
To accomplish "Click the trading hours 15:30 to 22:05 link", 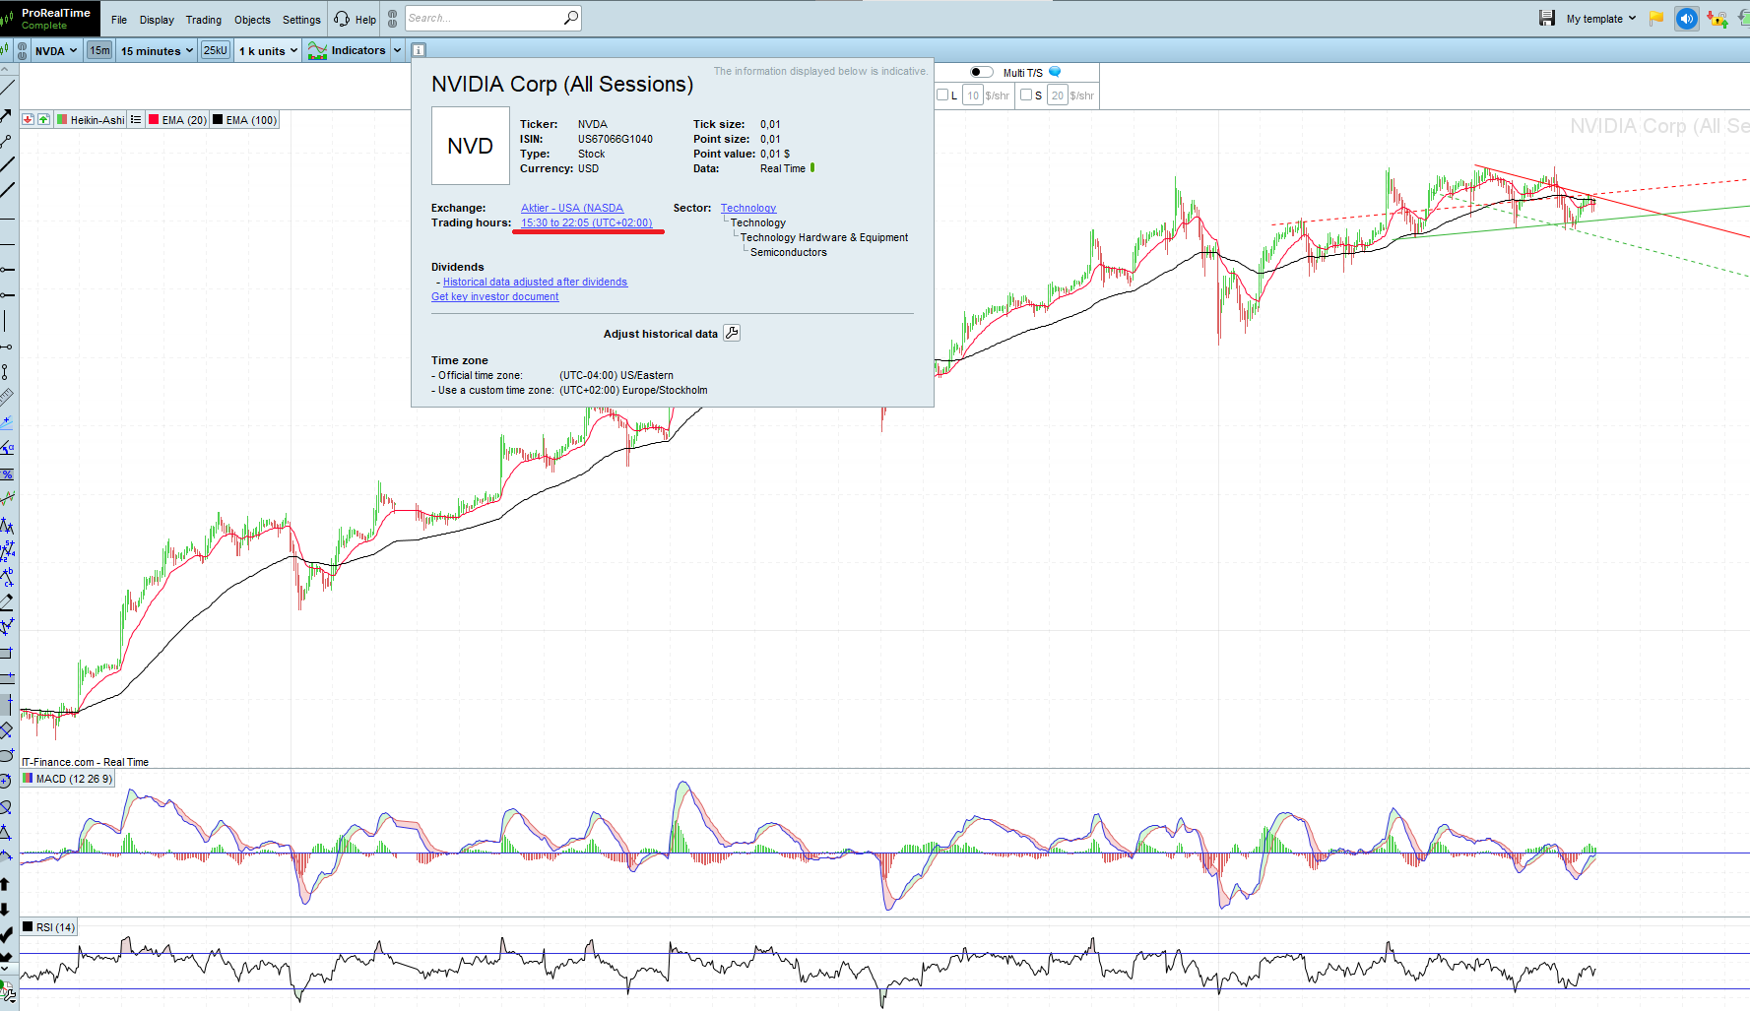I will coord(587,222).
